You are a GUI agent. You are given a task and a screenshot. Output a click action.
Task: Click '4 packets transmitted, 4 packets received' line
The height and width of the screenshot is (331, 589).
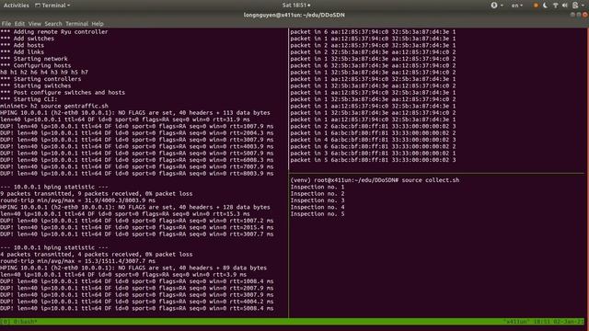coord(97,255)
